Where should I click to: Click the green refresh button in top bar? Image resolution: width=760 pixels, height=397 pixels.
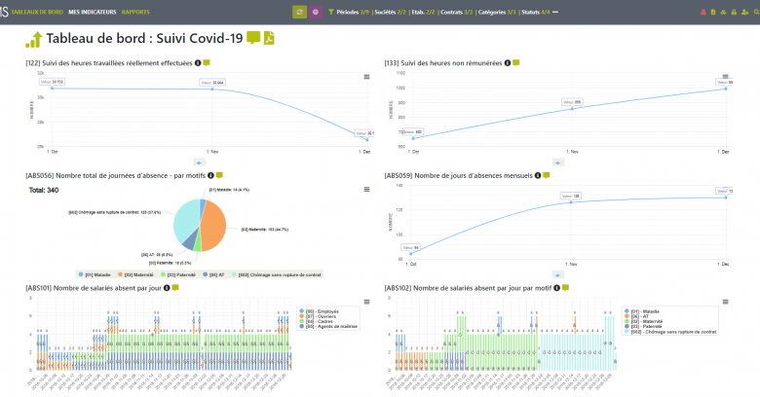click(300, 12)
